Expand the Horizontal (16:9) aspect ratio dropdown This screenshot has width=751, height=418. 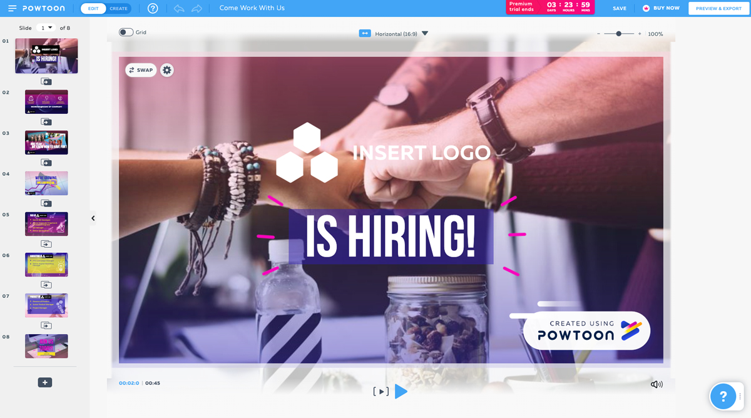click(425, 34)
